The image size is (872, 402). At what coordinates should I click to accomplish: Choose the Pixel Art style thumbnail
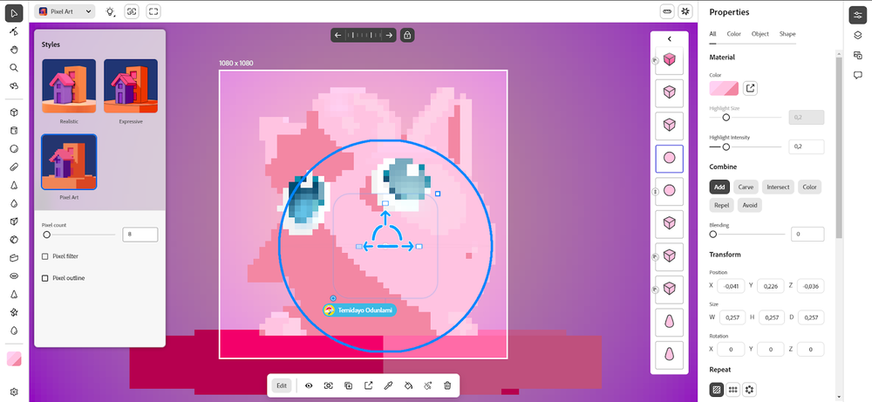coord(69,162)
